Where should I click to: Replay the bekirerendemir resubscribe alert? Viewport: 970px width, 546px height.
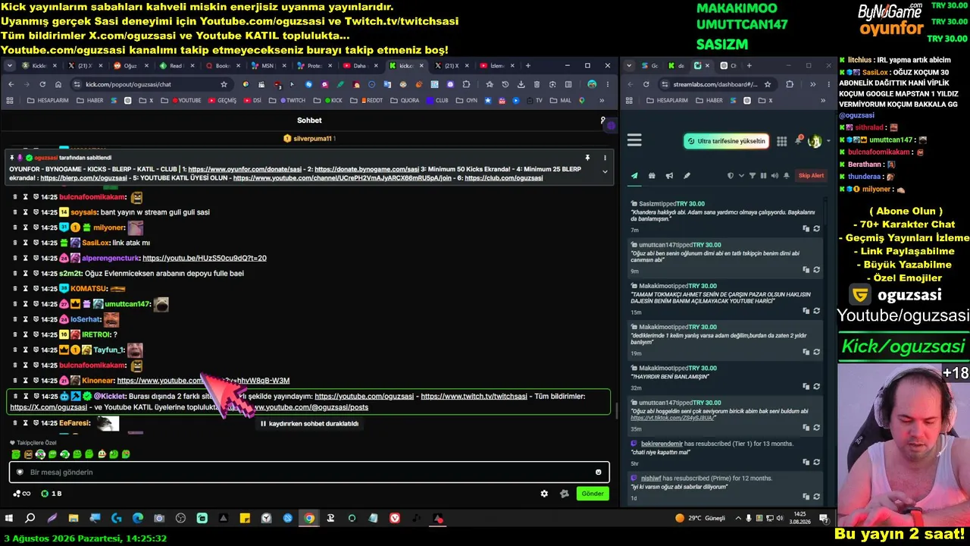pos(816,462)
